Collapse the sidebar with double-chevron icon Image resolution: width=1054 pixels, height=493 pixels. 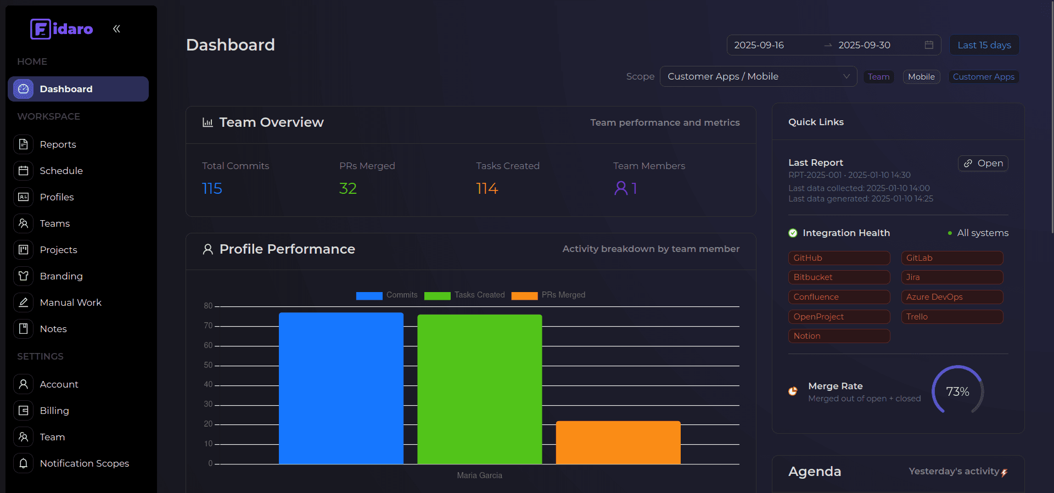(116, 29)
